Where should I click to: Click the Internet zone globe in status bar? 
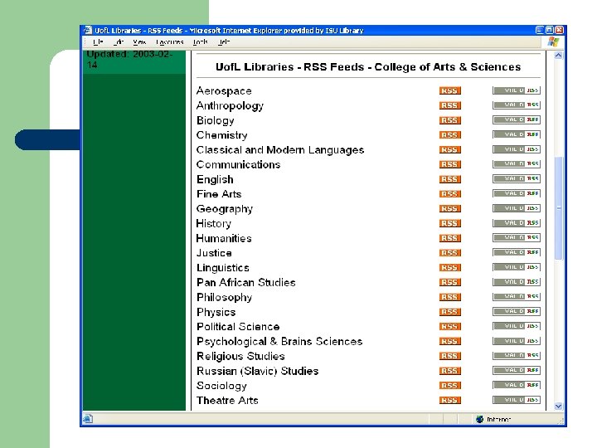pos(479,419)
